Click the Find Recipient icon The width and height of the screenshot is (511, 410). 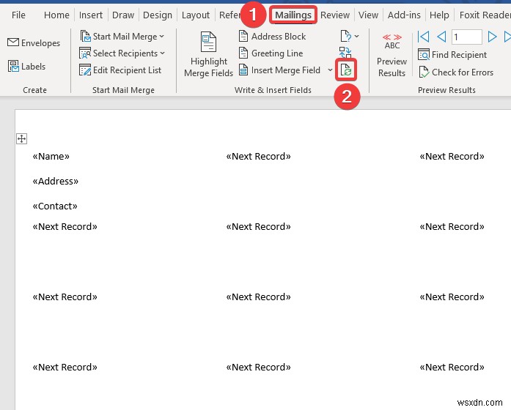pyautogui.click(x=424, y=55)
